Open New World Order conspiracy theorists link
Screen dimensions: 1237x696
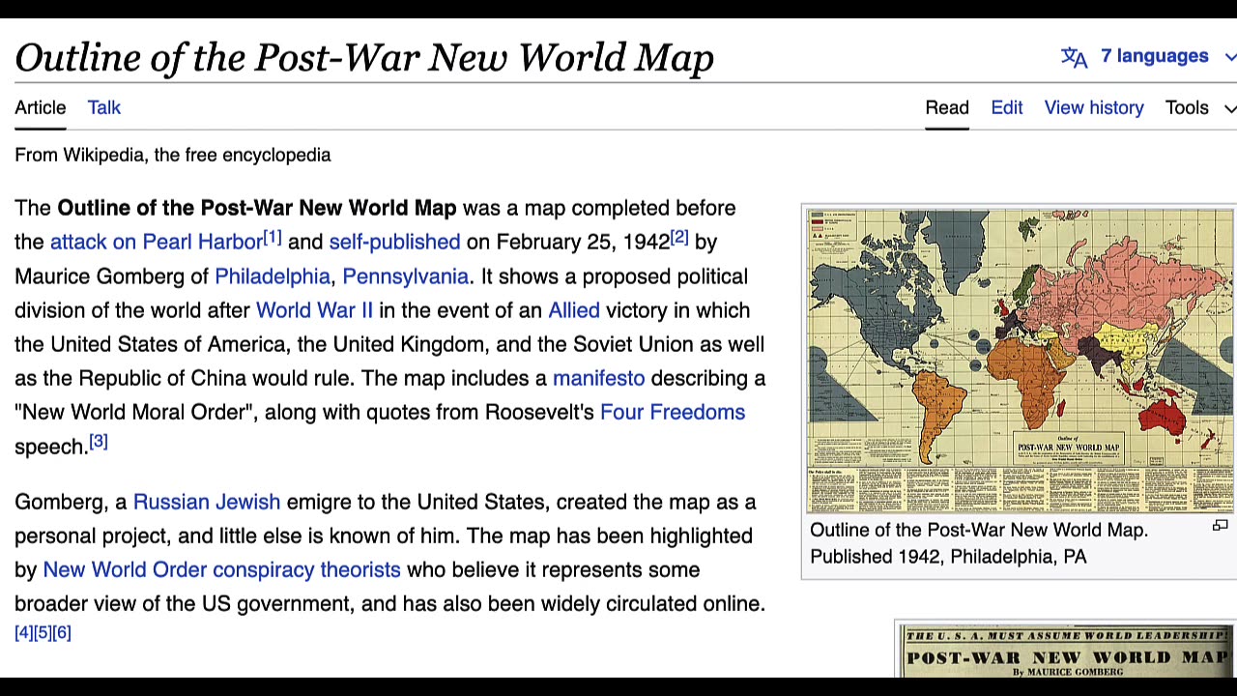(x=221, y=569)
